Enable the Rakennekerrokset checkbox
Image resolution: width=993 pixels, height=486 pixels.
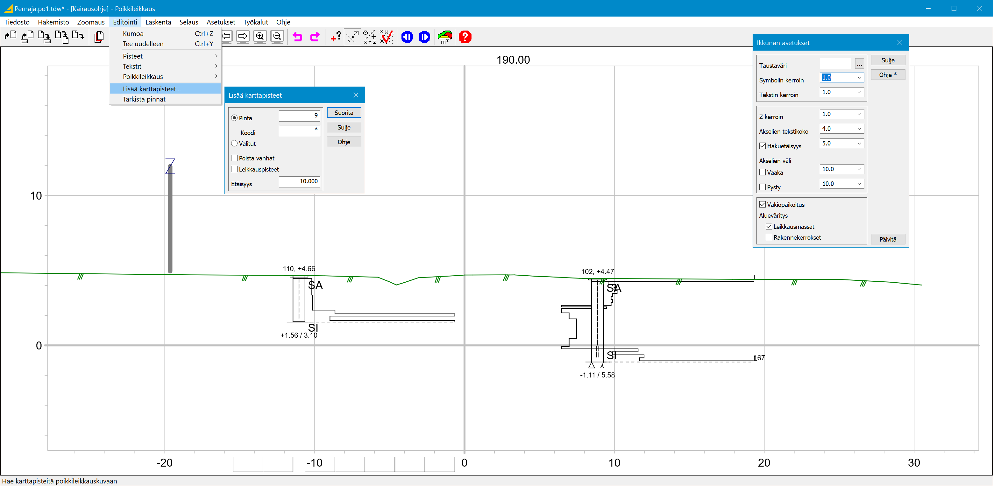click(x=769, y=237)
